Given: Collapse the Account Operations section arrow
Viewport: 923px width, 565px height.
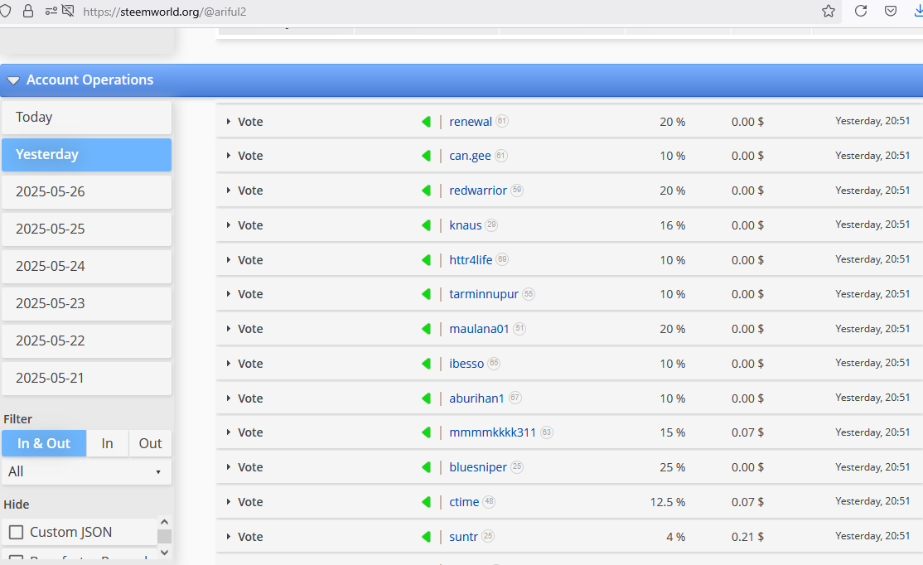Looking at the screenshot, I should (13, 80).
